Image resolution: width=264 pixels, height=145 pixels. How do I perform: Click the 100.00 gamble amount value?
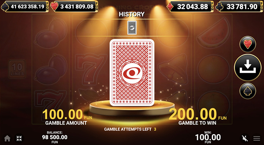[x=62, y=114]
